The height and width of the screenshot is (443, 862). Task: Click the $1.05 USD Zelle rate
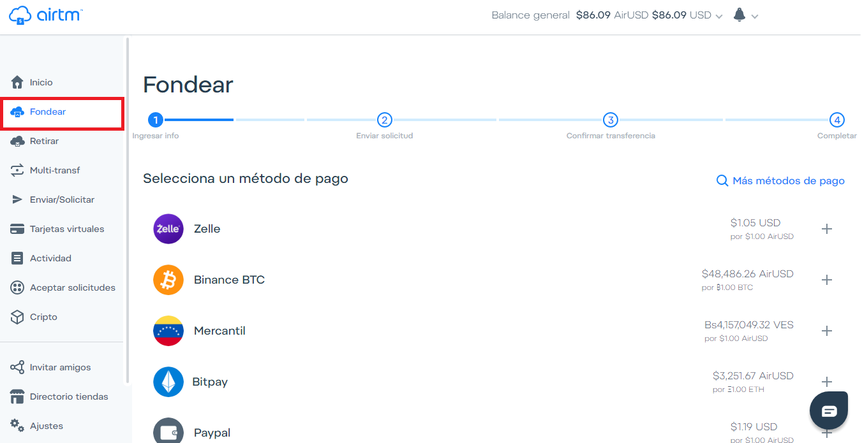point(755,223)
